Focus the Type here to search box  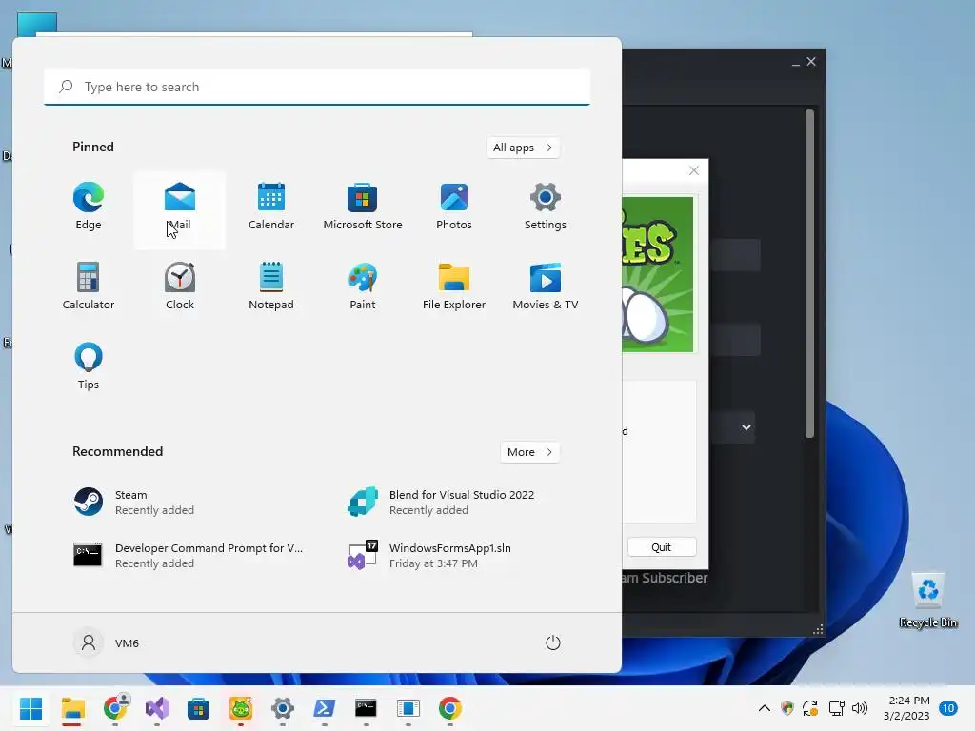(317, 87)
